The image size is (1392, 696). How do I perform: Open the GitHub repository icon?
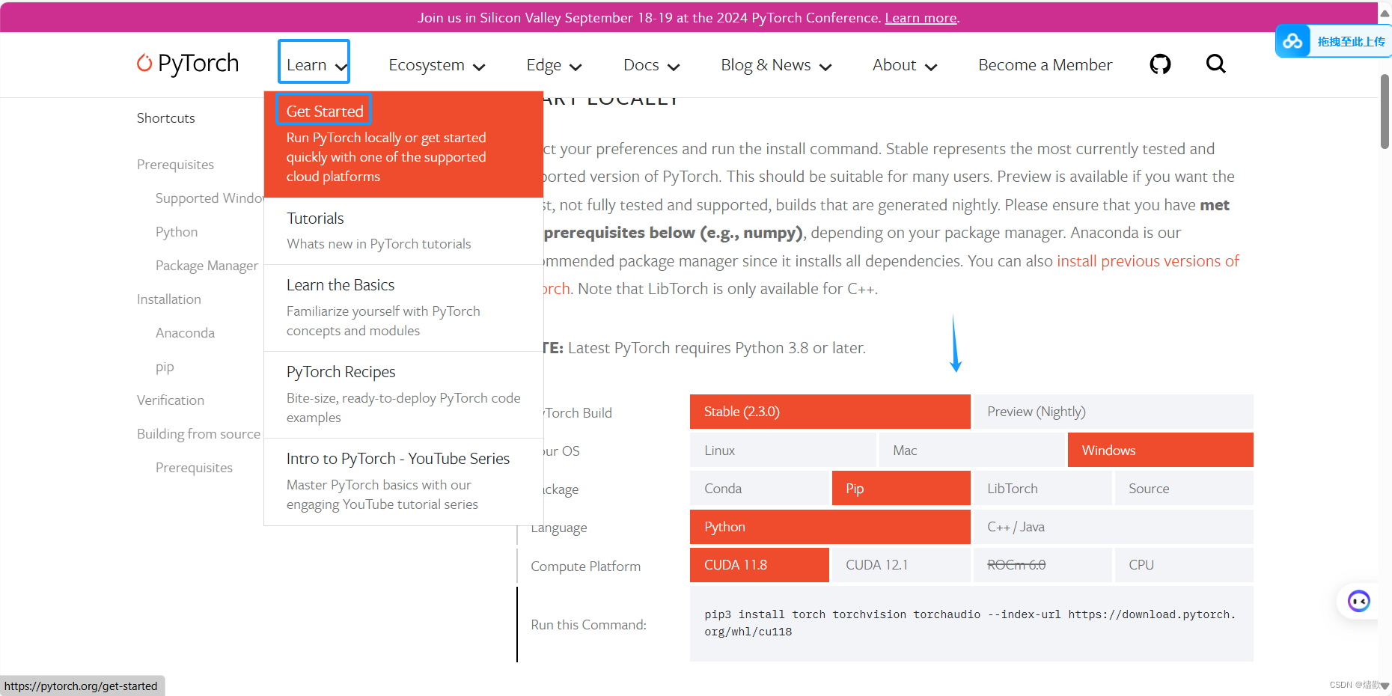click(x=1160, y=64)
